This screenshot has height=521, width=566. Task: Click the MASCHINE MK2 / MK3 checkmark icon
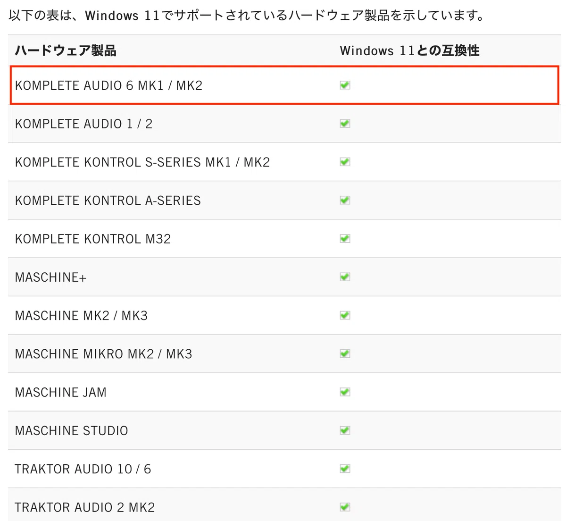(x=345, y=315)
